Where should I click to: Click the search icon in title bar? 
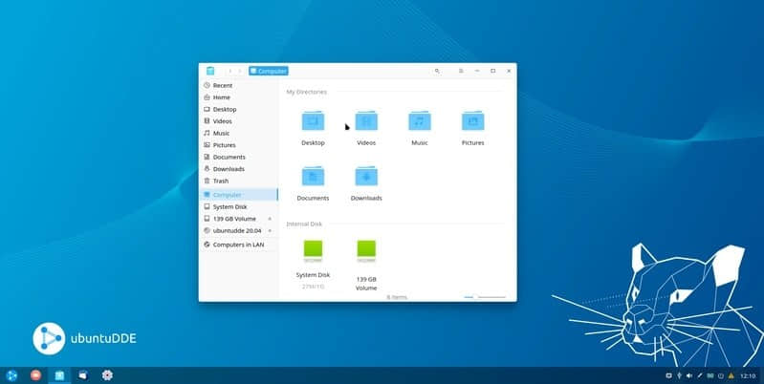point(437,71)
